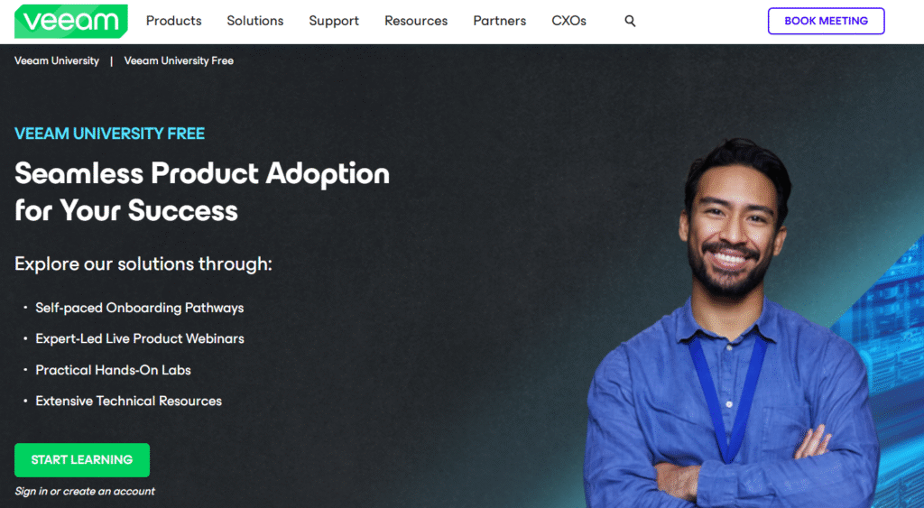Open the CXOs navigation item
The height and width of the screenshot is (508, 924).
568,21
